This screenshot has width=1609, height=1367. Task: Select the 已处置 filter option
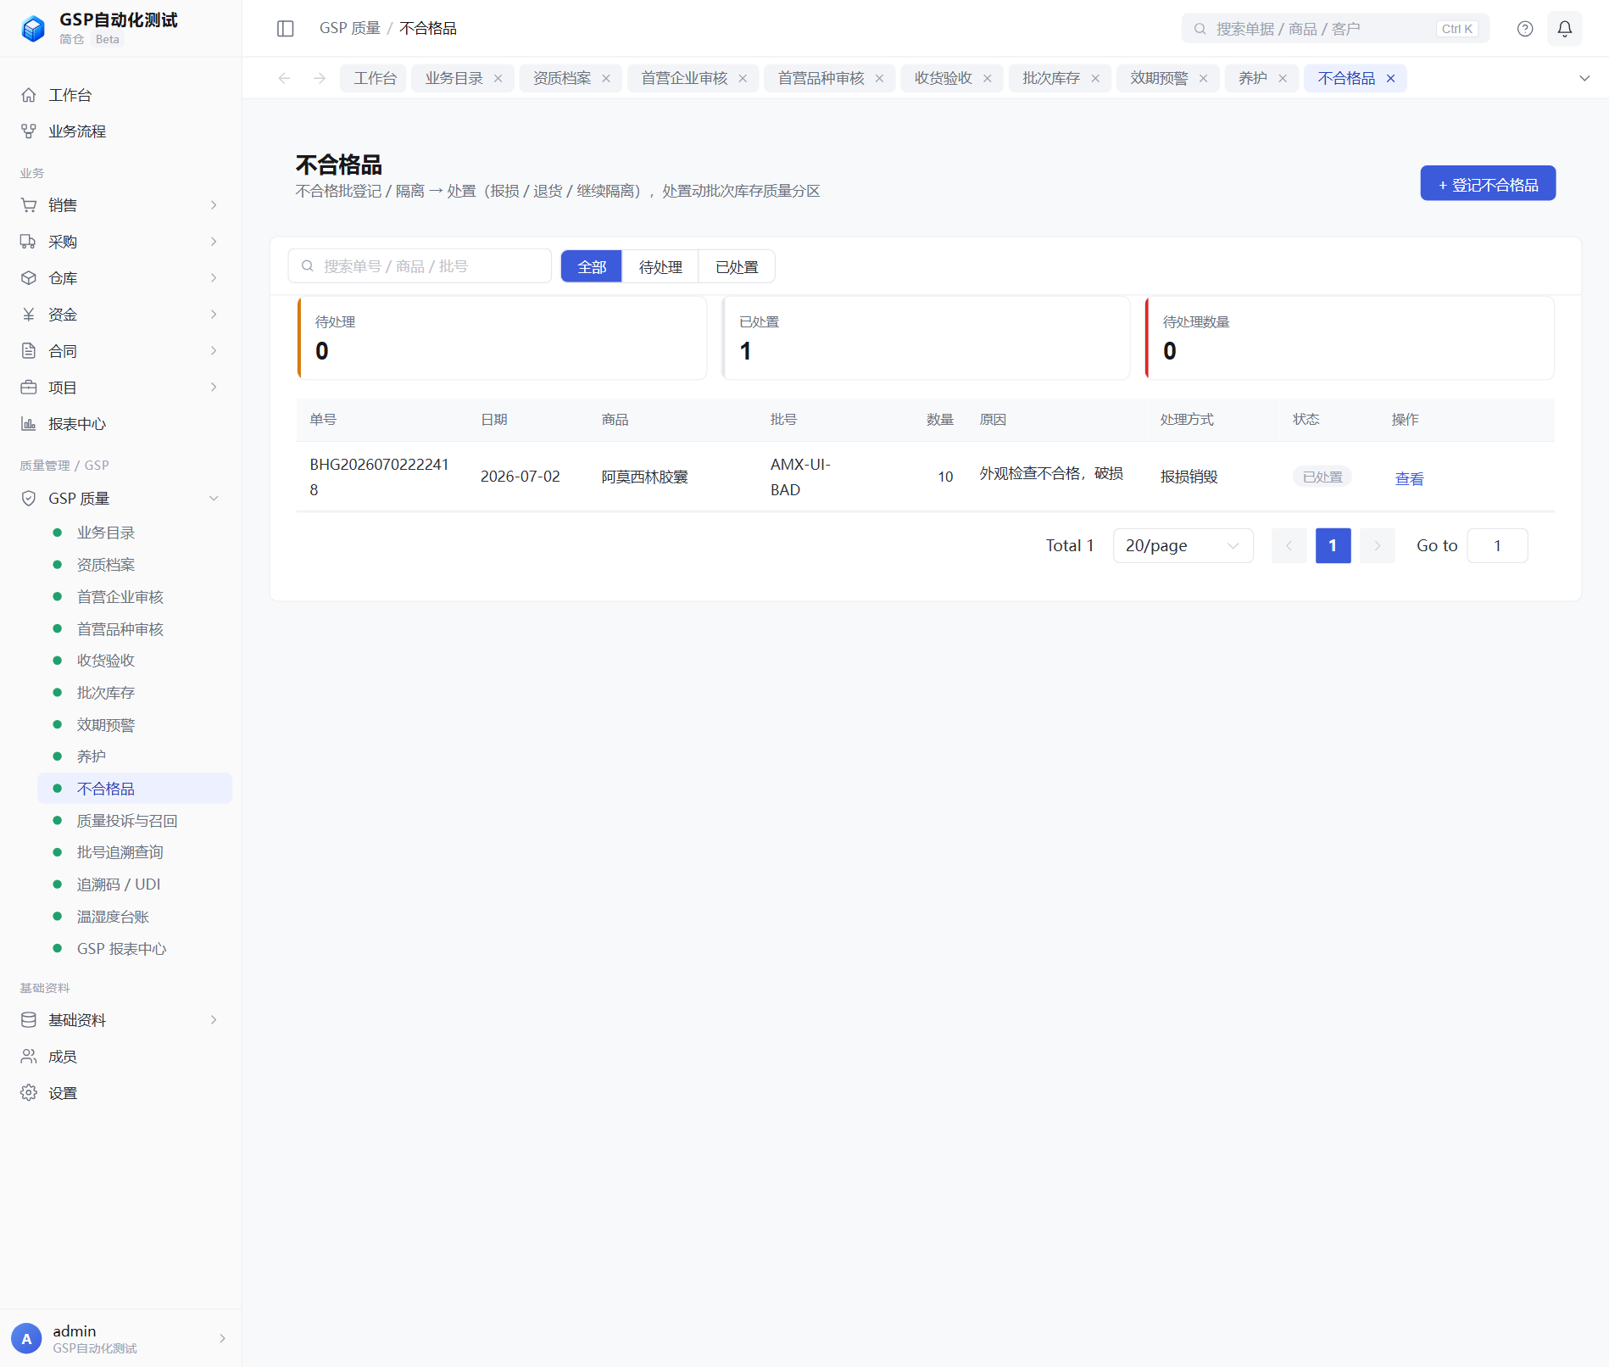pyautogui.click(x=736, y=267)
